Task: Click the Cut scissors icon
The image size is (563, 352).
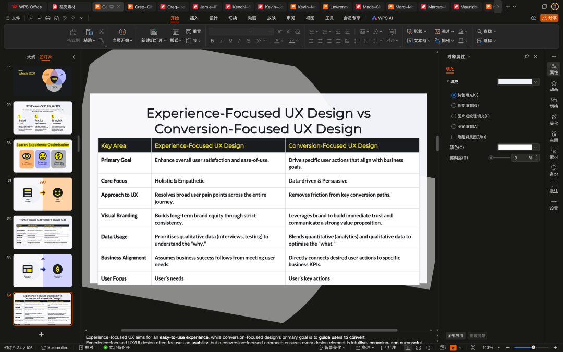Action: pos(101,32)
